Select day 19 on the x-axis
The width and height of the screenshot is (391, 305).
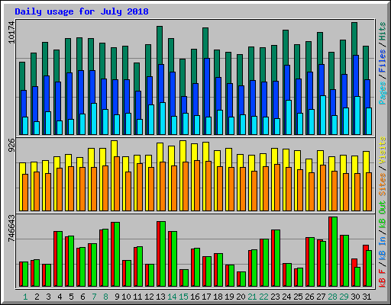point(229,297)
